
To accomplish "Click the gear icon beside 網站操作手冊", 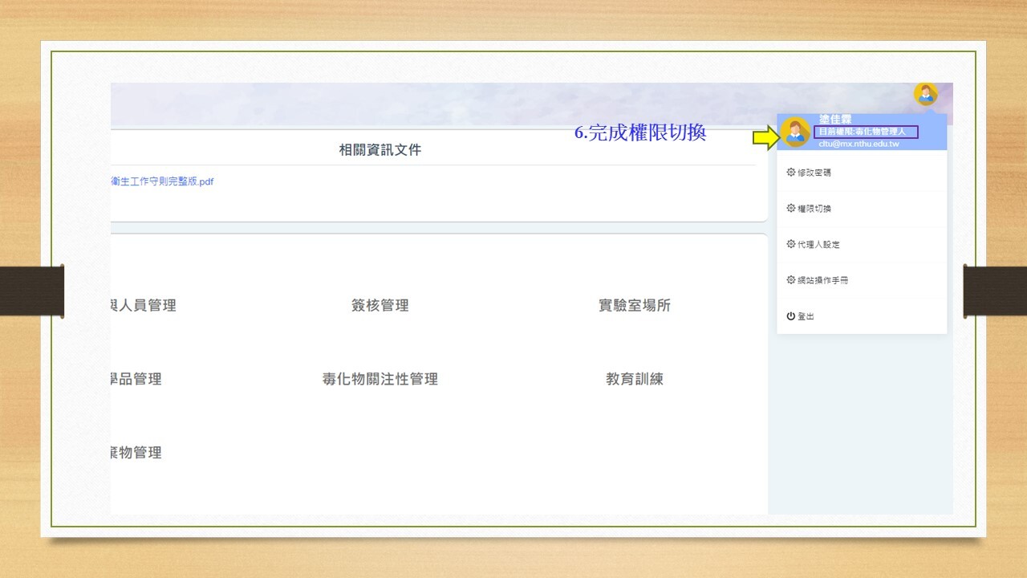I will pyautogui.click(x=791, y=280).
